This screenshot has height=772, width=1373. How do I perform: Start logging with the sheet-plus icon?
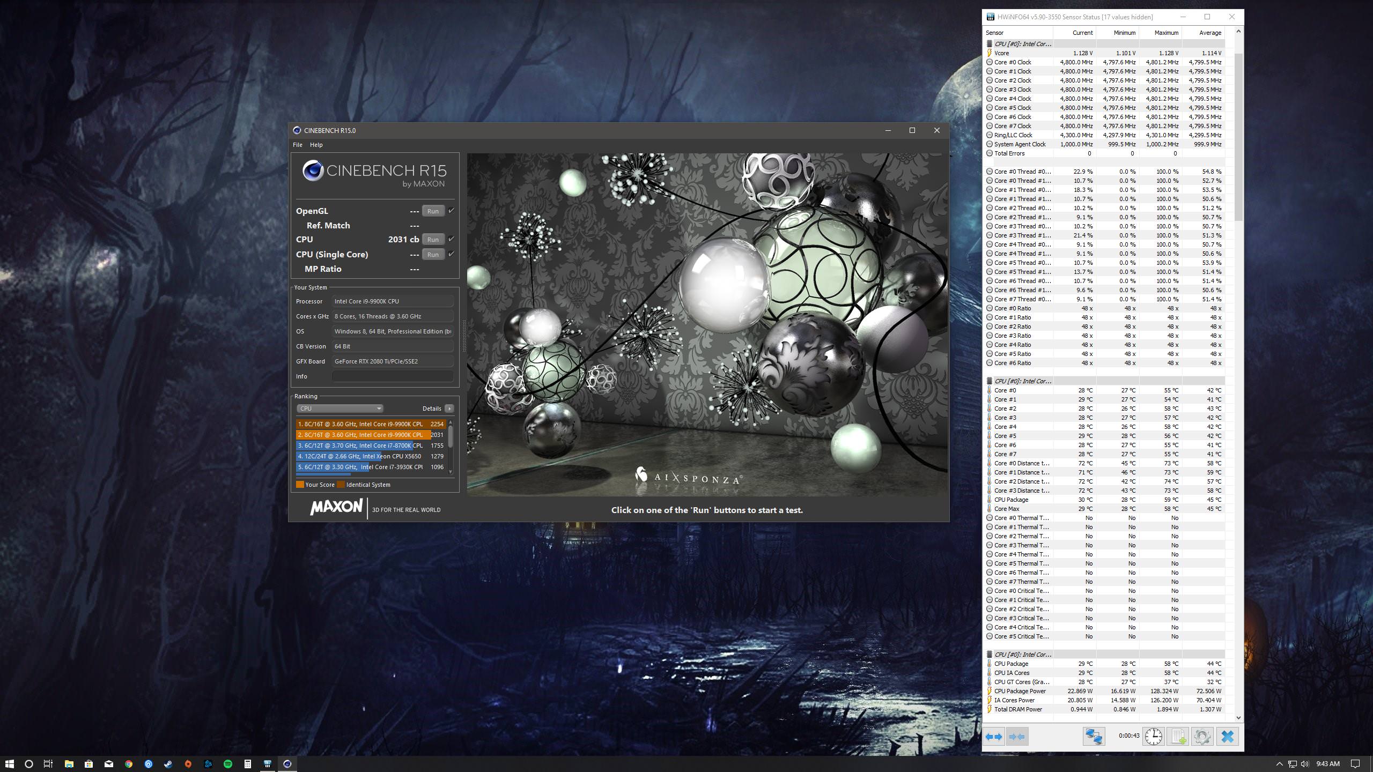pos(1178,737)
